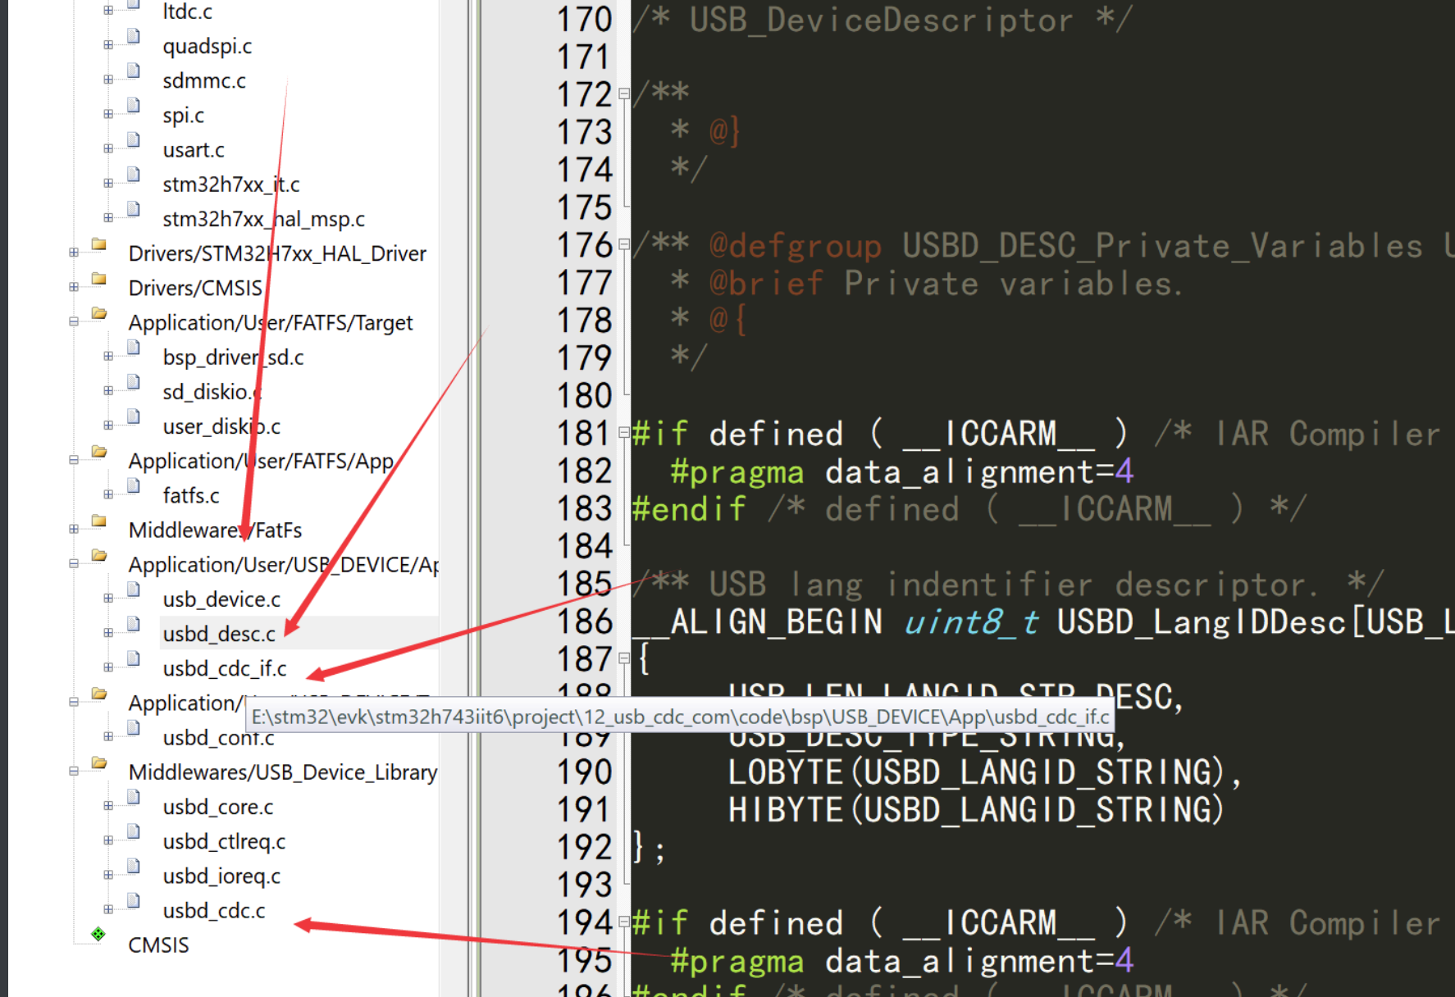
Task: Click the file icon beside fatfs.c
Action: [x=133, y=486]
